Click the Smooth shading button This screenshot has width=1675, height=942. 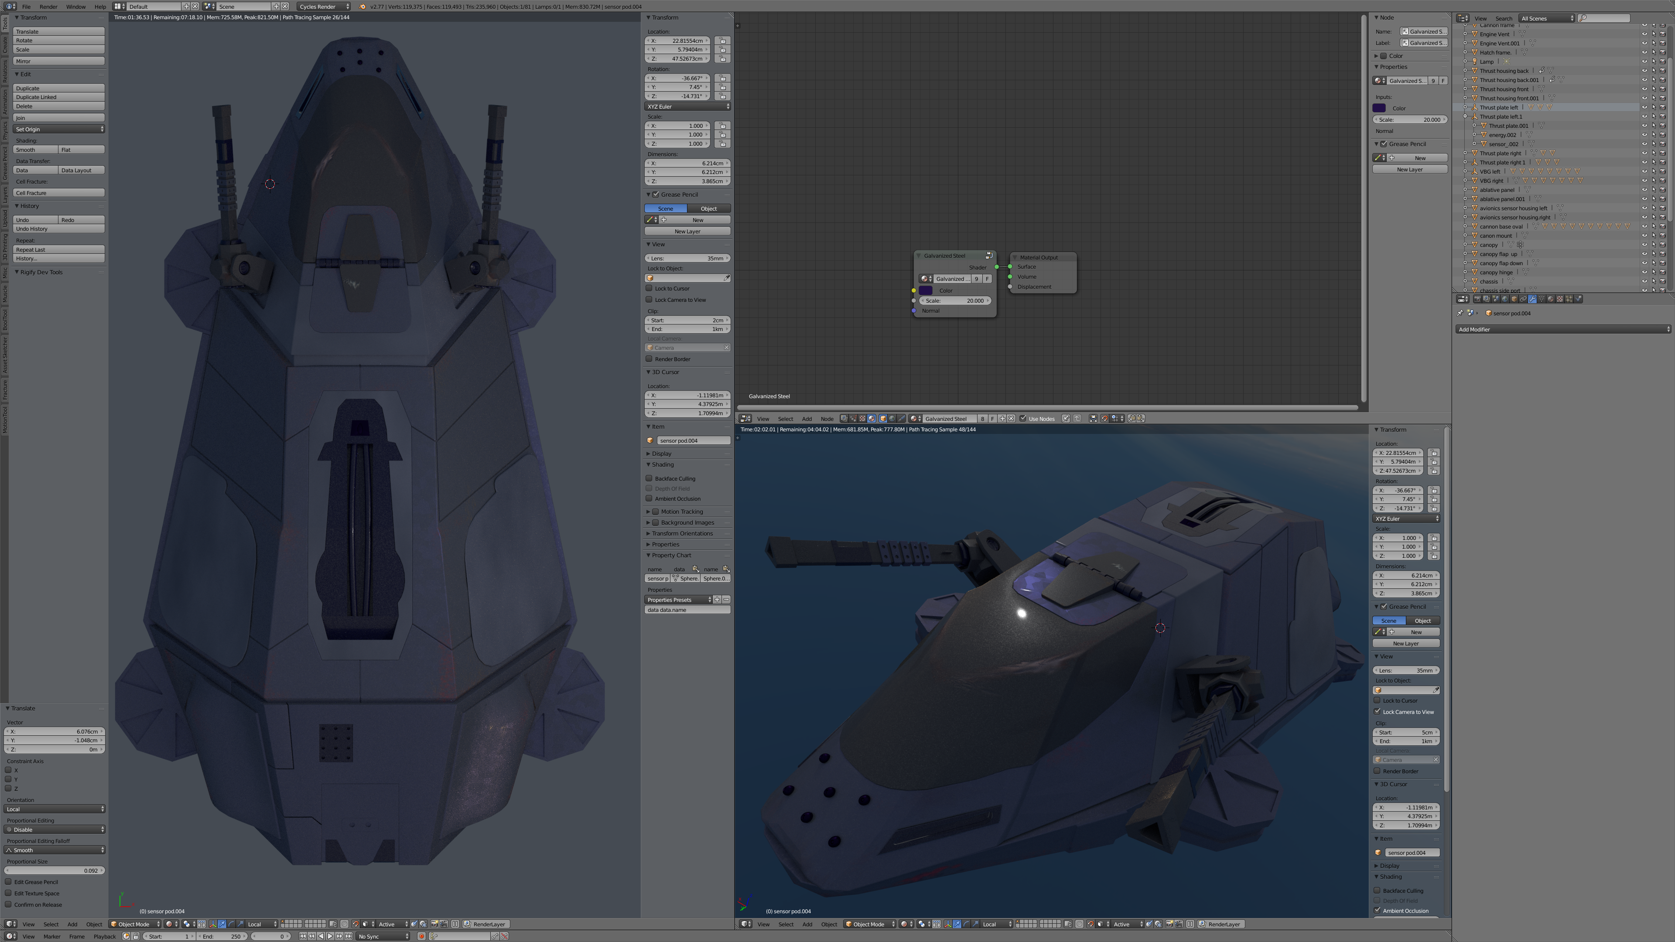coord(36,150)
